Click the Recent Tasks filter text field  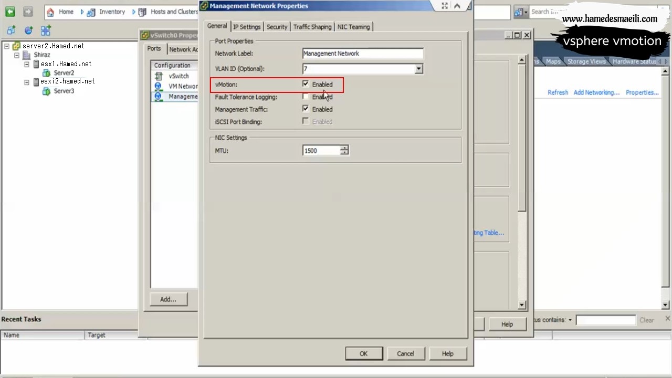[605, 320]
